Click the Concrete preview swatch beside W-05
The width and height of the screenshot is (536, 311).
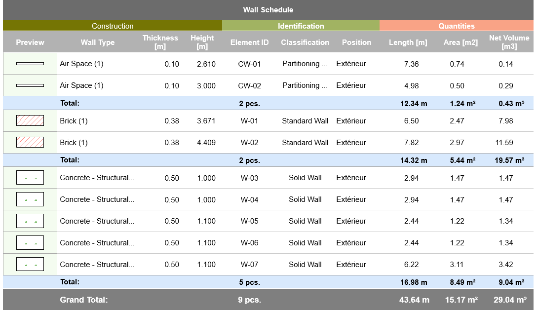tap(30, 221)
